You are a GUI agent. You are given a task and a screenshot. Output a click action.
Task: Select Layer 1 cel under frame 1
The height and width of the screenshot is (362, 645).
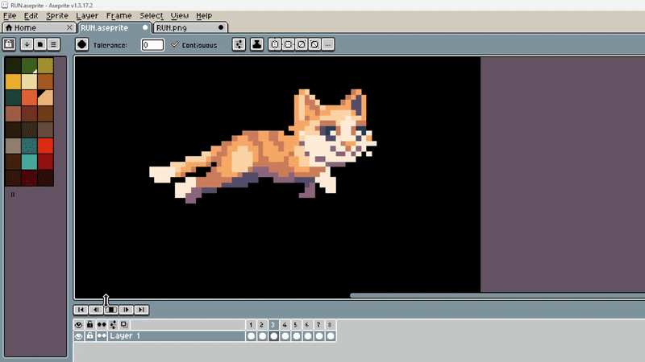coord(251,336)
